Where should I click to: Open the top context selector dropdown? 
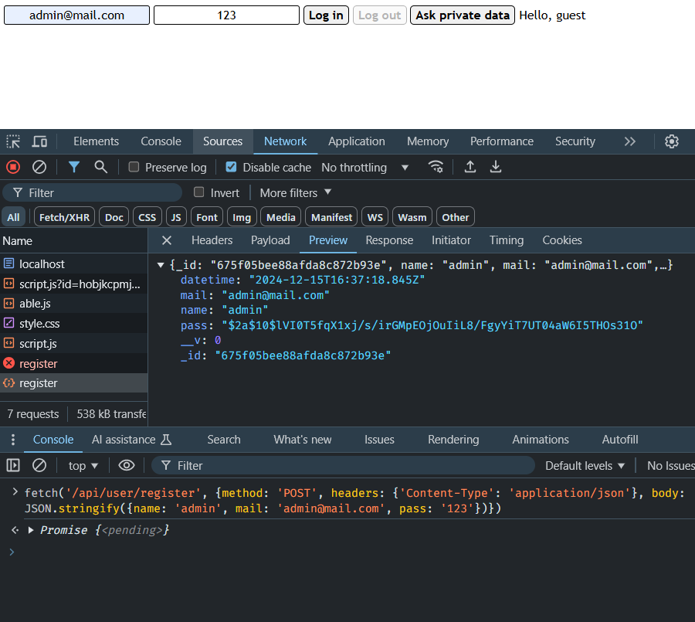[x=83, y=465]
